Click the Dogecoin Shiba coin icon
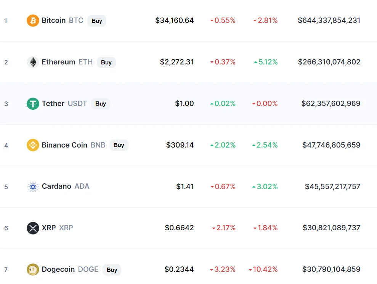 click(33, 270)
